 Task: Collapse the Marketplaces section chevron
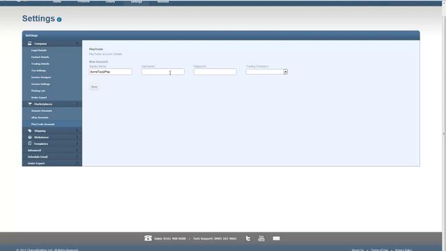tap(77, 104)
